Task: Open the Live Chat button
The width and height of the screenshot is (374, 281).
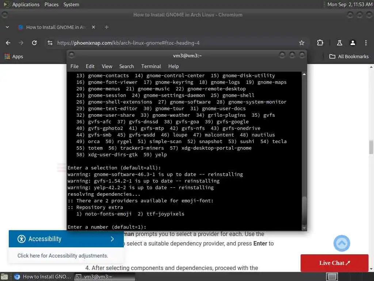Action: 334,263
